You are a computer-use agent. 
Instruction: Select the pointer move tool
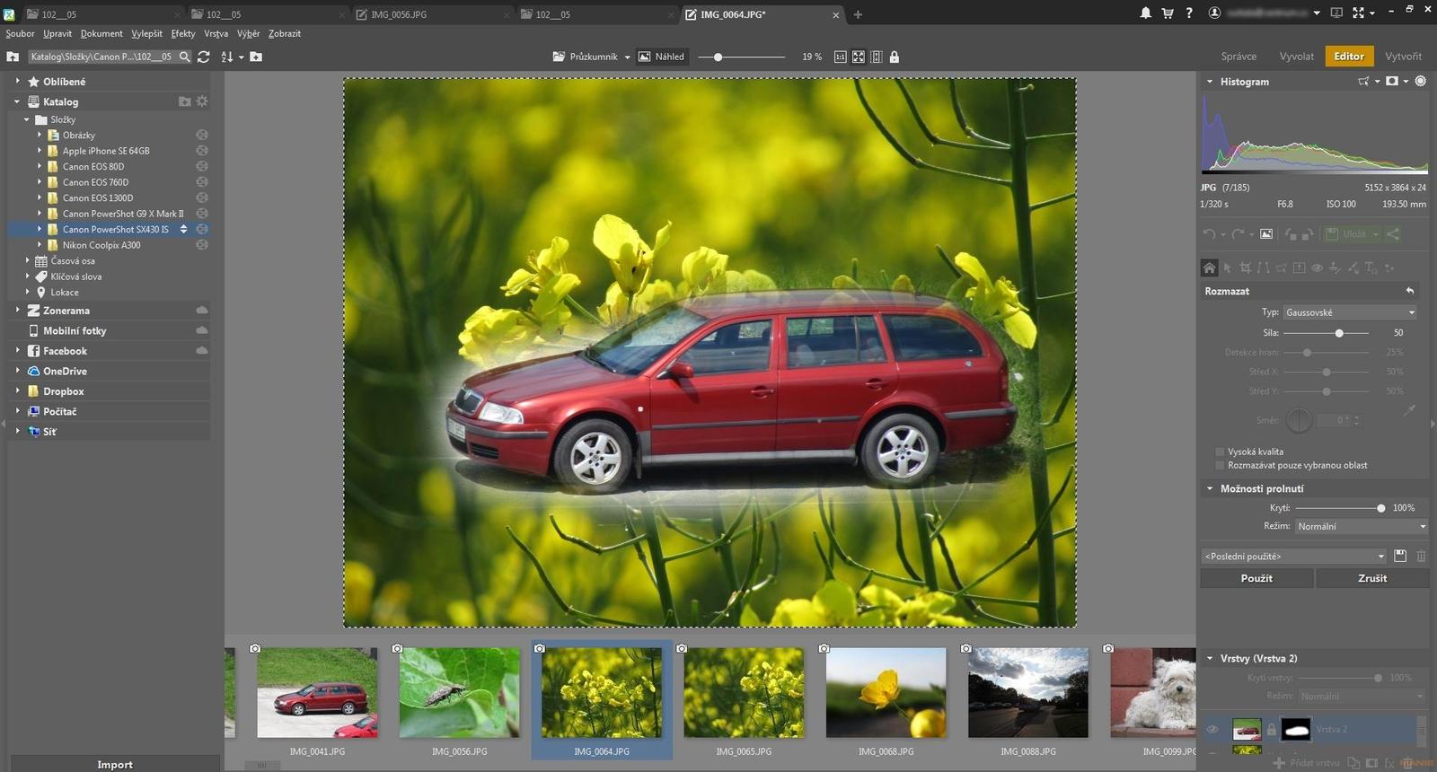pos(1227,268)
